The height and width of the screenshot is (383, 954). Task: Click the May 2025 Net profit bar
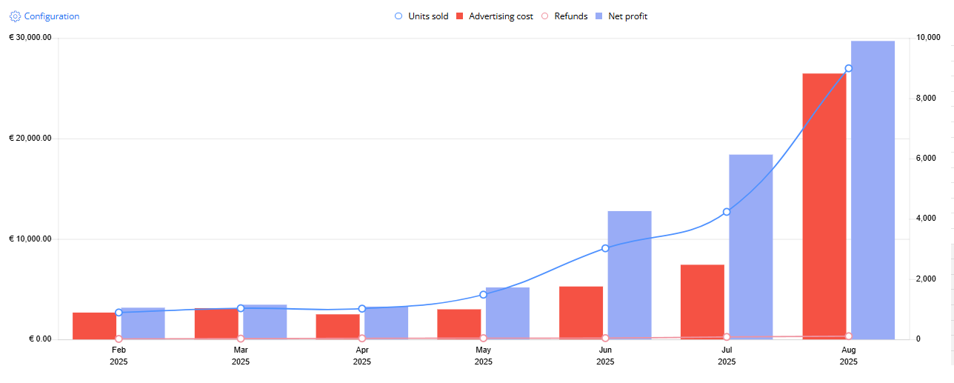(x=508, y=313)
